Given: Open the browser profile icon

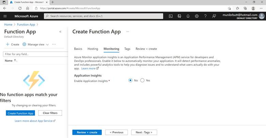Looking at the screenshot, I should [x=253, y=8].
